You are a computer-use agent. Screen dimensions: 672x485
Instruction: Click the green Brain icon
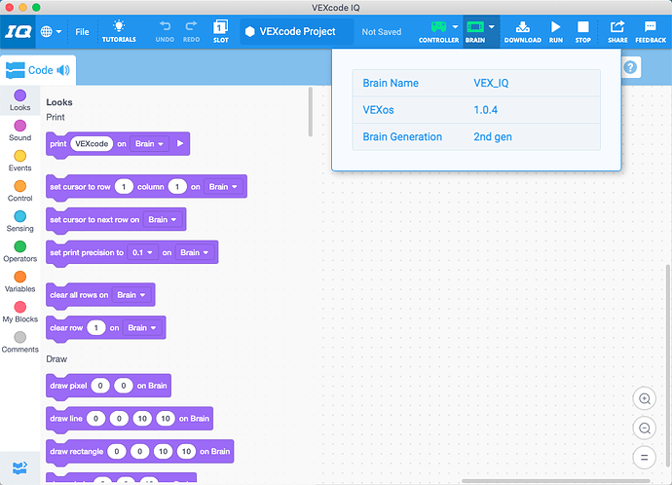click(x=475, y=27)
